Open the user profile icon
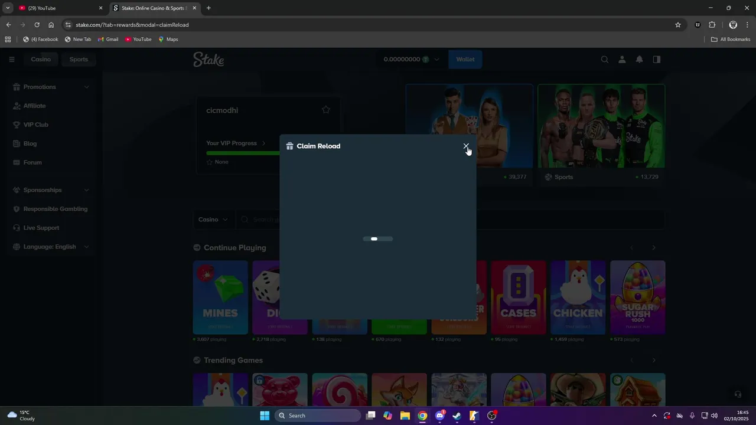This screenshot has height=425, width=756. tap(622, 59)
